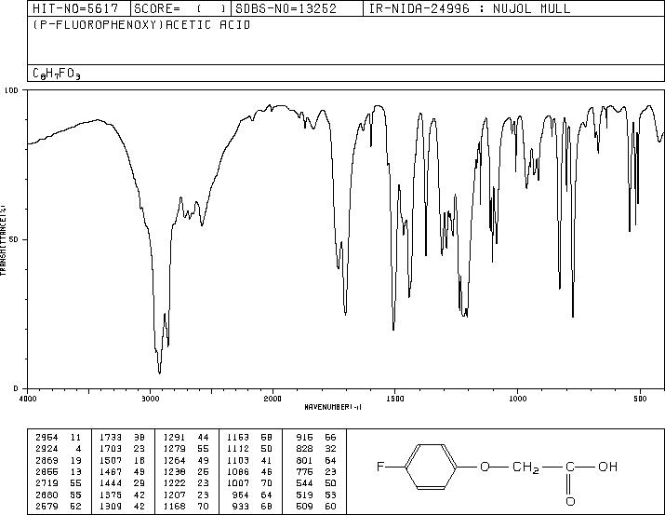Click the 916 peak entry in table
Screen dimensions: 665x515
[x=316, y=438]
